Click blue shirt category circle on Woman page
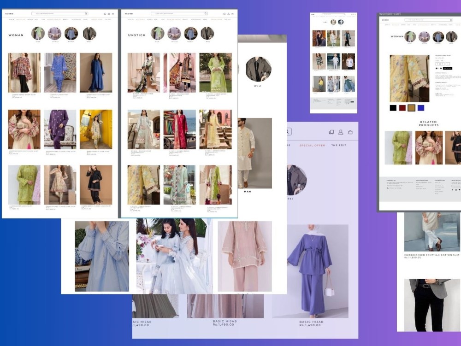 (71, 33)
